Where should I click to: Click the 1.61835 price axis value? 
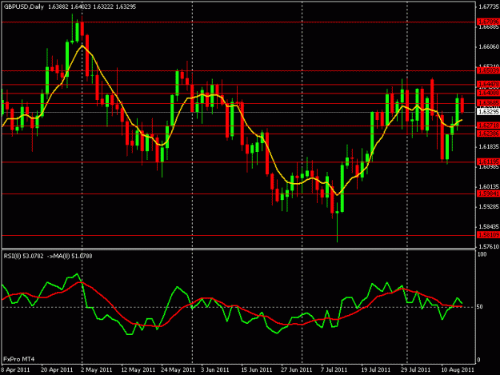tap(489, 147)
